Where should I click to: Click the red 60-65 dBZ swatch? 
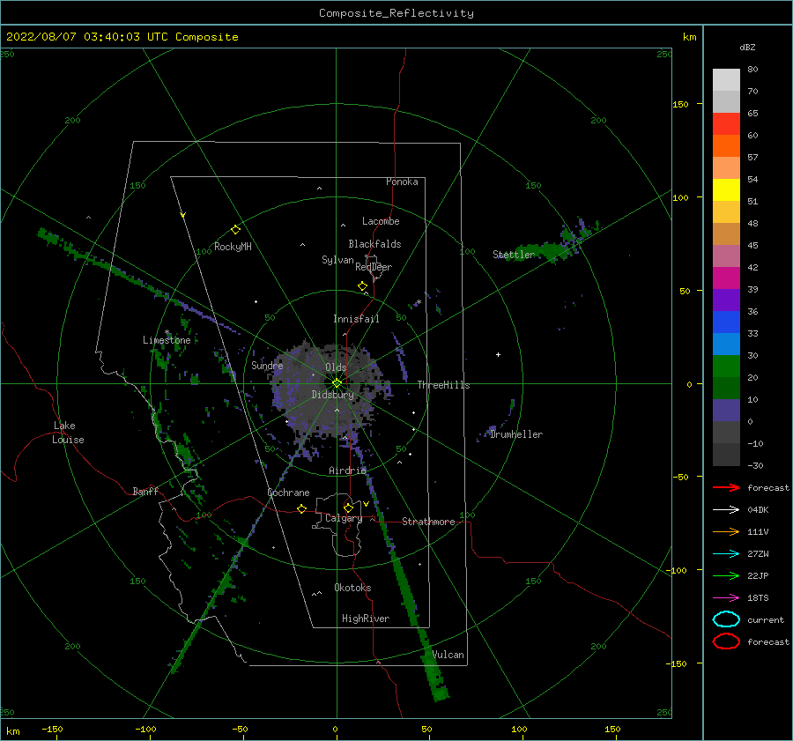click(726, 124)
